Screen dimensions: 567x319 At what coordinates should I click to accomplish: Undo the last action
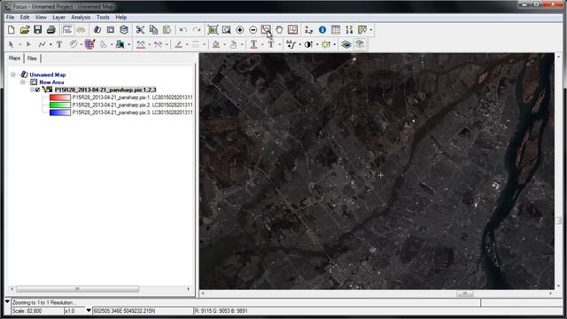pos(183,29)
